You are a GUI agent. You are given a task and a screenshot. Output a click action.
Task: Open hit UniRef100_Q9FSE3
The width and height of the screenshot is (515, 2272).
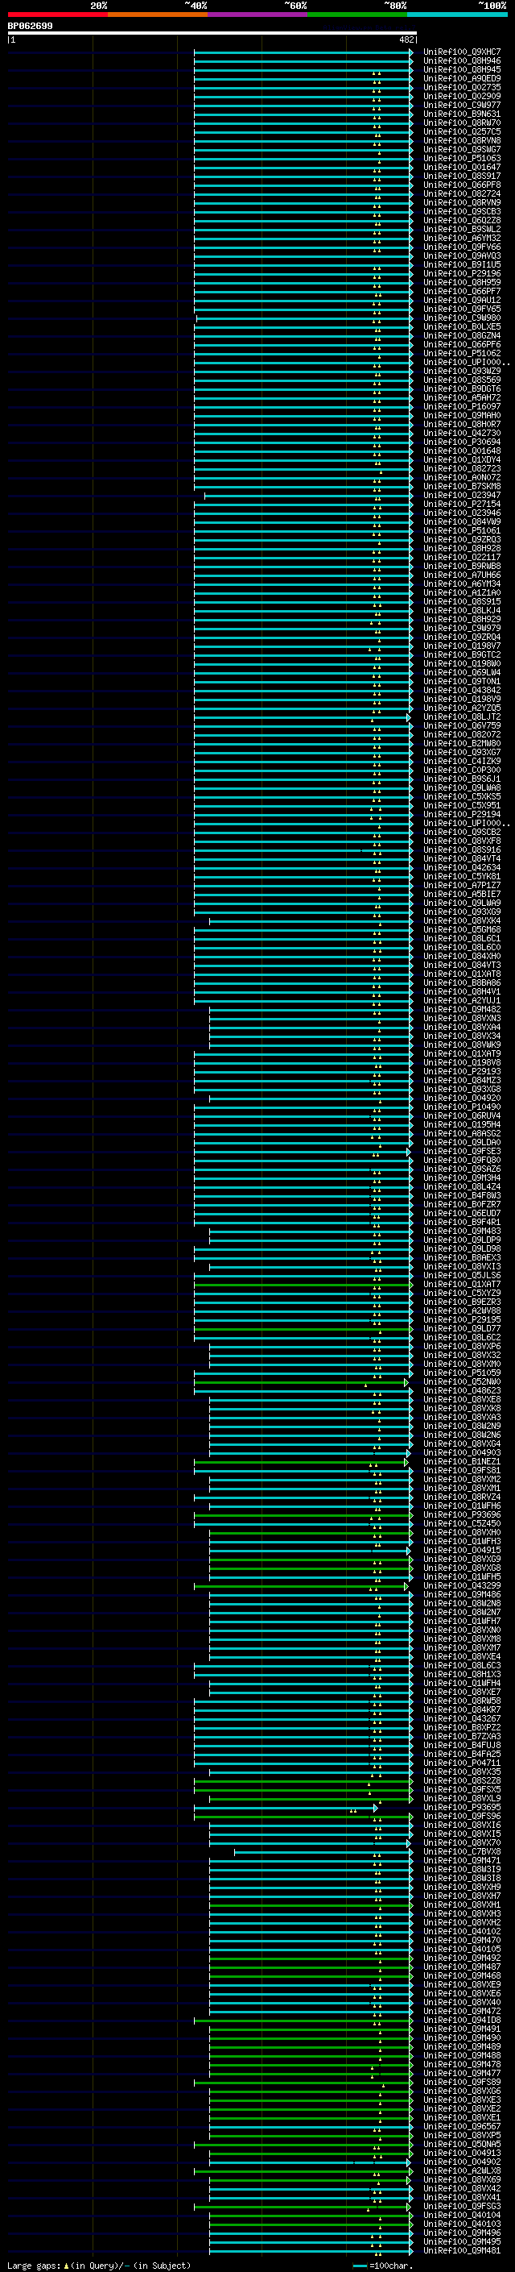462,1152
